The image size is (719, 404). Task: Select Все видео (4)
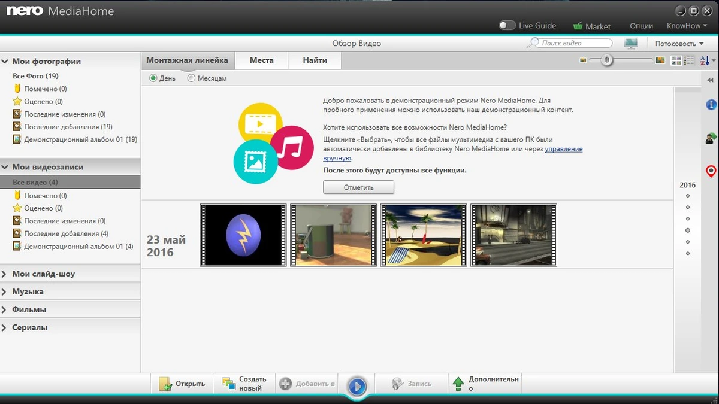point(70,182)
